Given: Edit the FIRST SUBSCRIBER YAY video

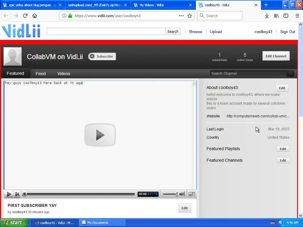Looking at the screenshot, I should coord(185,208).
